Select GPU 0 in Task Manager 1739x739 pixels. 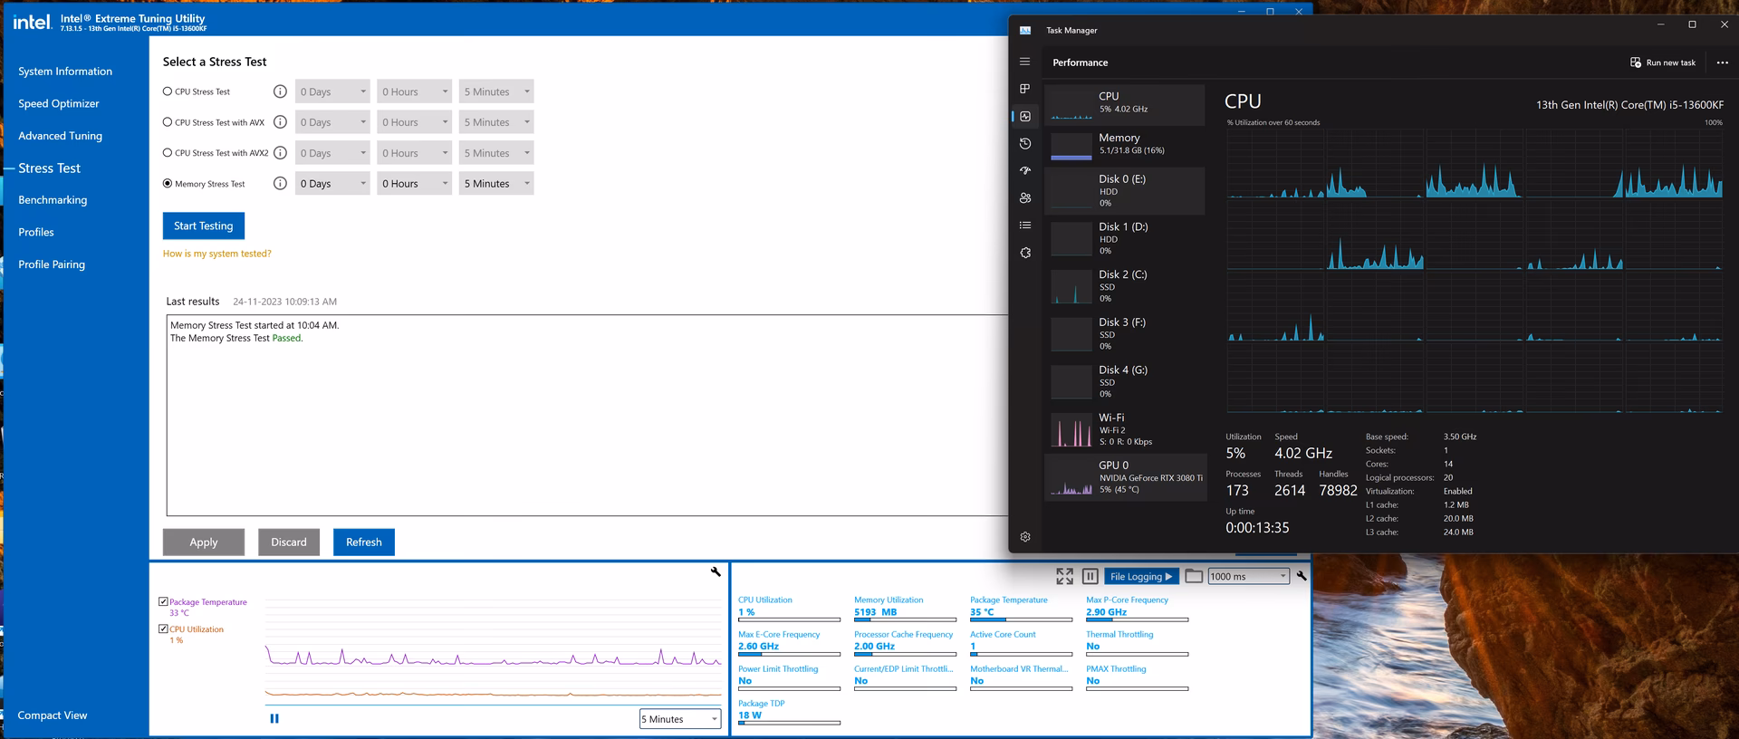1125,477
